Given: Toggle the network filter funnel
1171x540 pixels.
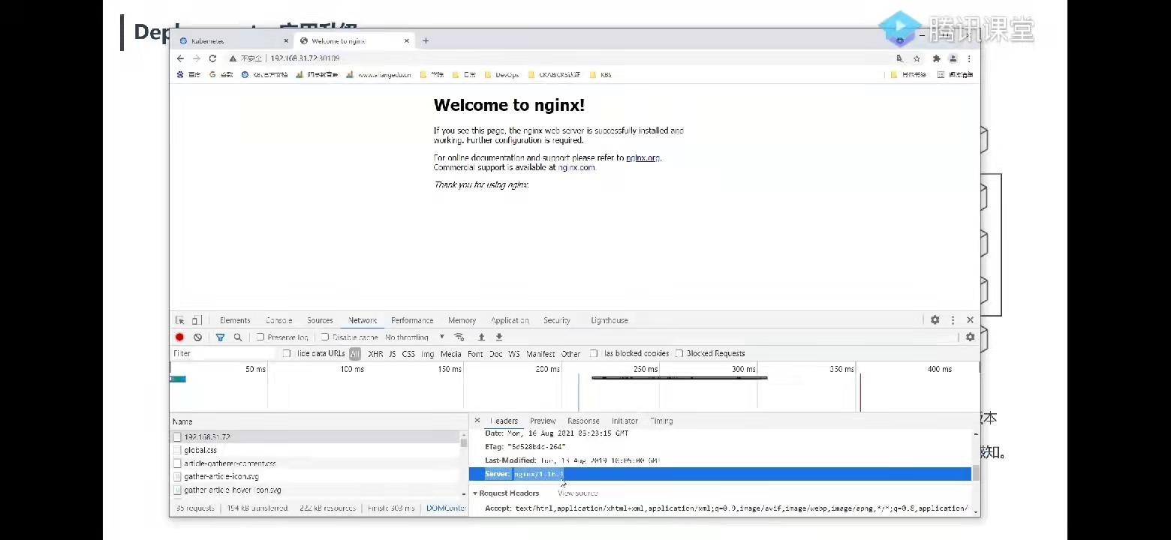Looking at the screenshot, I should tap(220, 337).
